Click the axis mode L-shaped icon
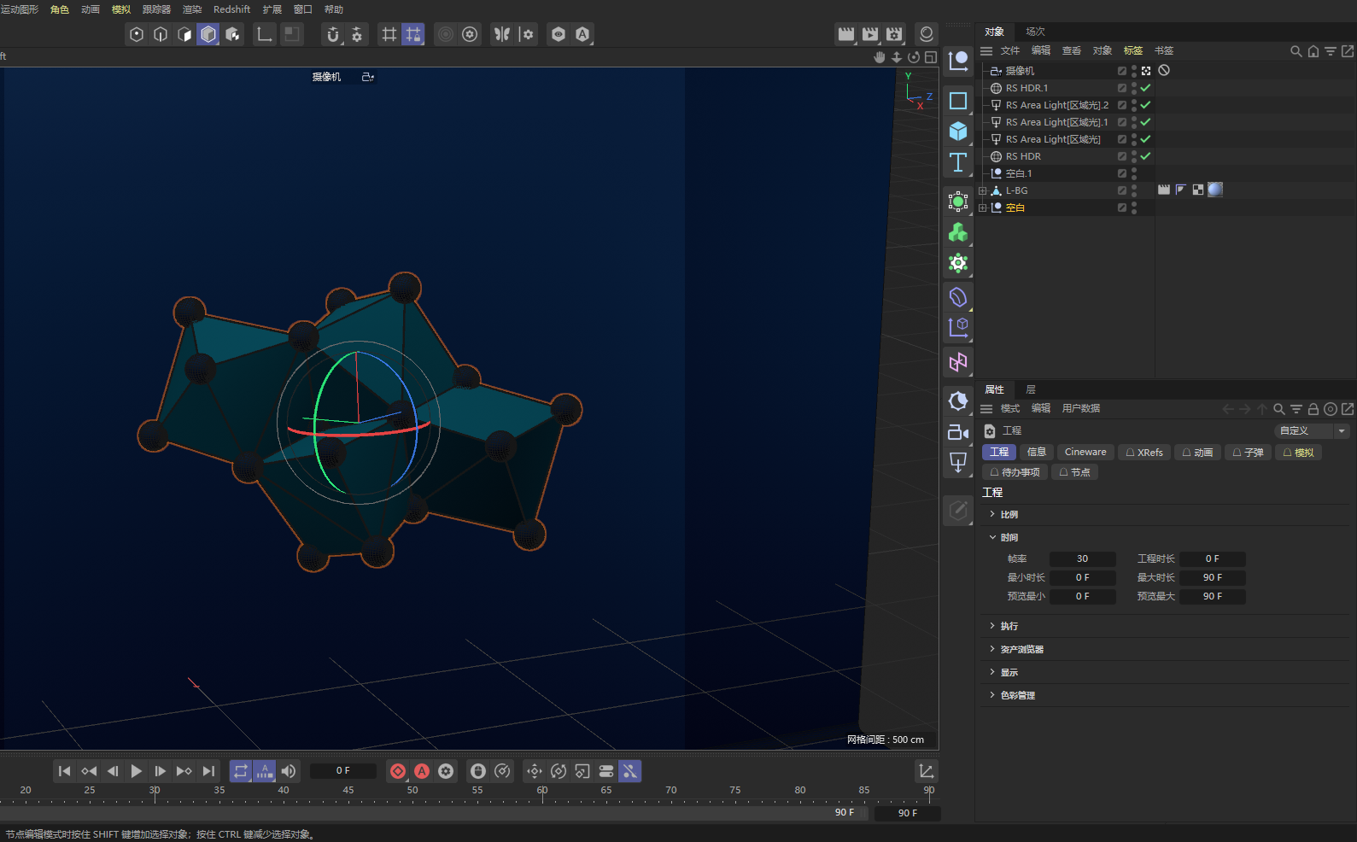Image resolution: width=1357 pixels, height=842 pixels. (265, 34)
